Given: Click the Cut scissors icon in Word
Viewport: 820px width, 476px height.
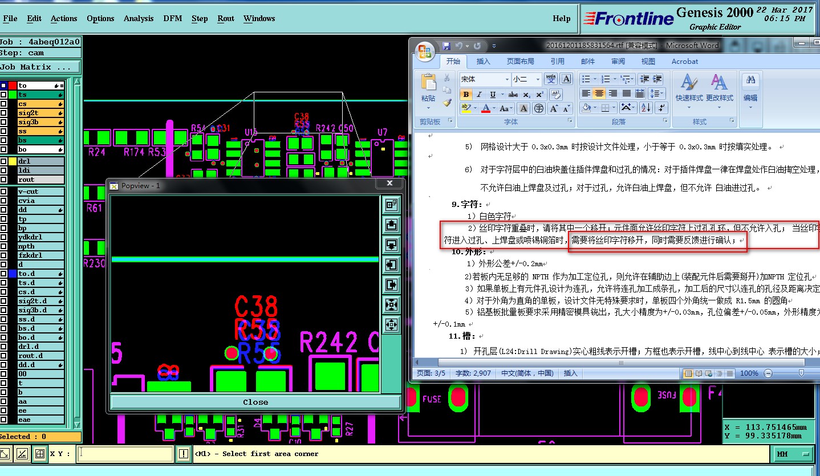Looking at the screenshot, I should [447, 78].
